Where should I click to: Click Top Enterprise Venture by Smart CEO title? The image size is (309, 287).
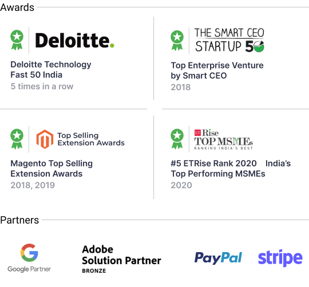coord(217,70)
